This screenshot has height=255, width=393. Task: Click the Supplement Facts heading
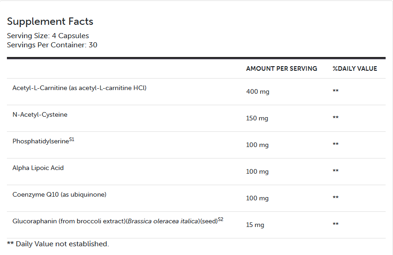click(x=50, y=22)
